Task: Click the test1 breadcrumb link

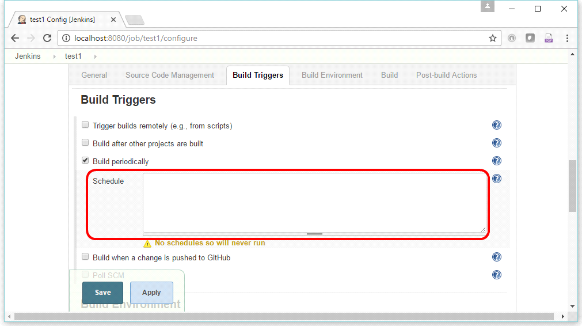Action: tap(73, 56)
